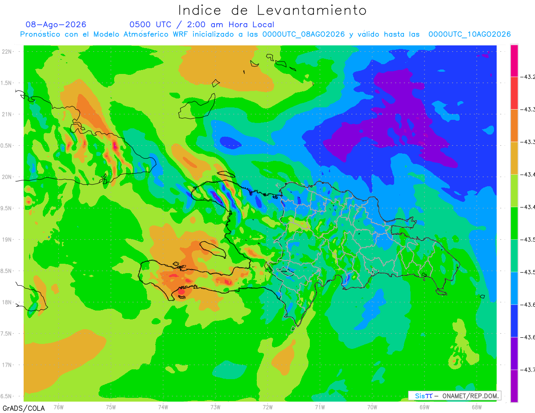535x413 pixels.
Task: Click the '20N' latitude label
Action: (x=8, y=177)
